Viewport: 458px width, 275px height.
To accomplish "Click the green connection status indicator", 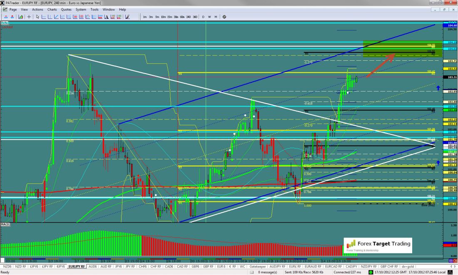I will 371,272.
